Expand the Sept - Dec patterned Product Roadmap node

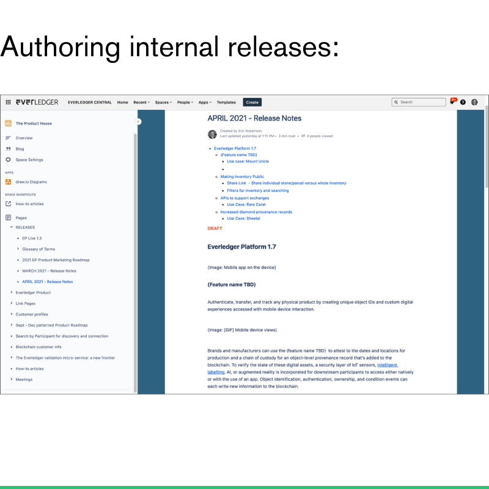pos(12,325)
